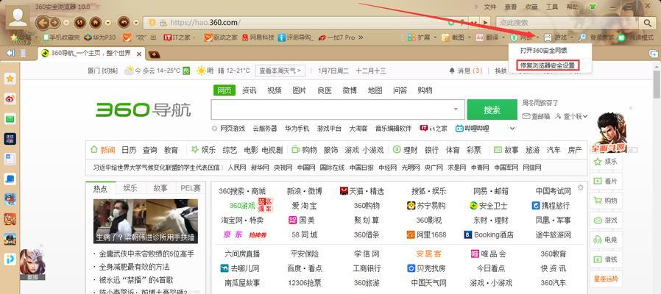Expand the home button dropdown arrow
Image resolution: width=661 pixels, height=294 pixels.
[x=108, y=23]
